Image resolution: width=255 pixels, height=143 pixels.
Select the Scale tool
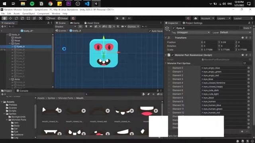pyautogui.click(x=22, y=18)
